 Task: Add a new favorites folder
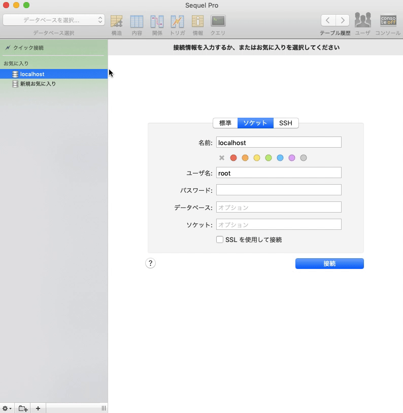(x=23, y=408)
